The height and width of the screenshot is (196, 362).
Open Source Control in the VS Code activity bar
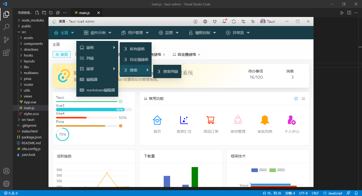pyautogui.click(x=6, y=40)
